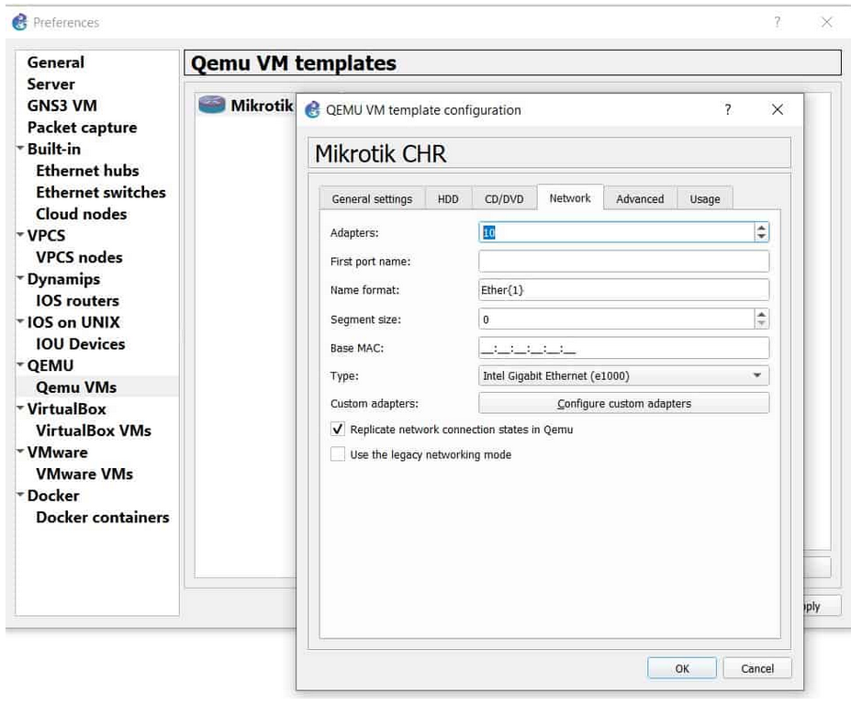851x705 pixels.
Task: Collapse the QEMU tree section
Action: (x=20, y=364)
